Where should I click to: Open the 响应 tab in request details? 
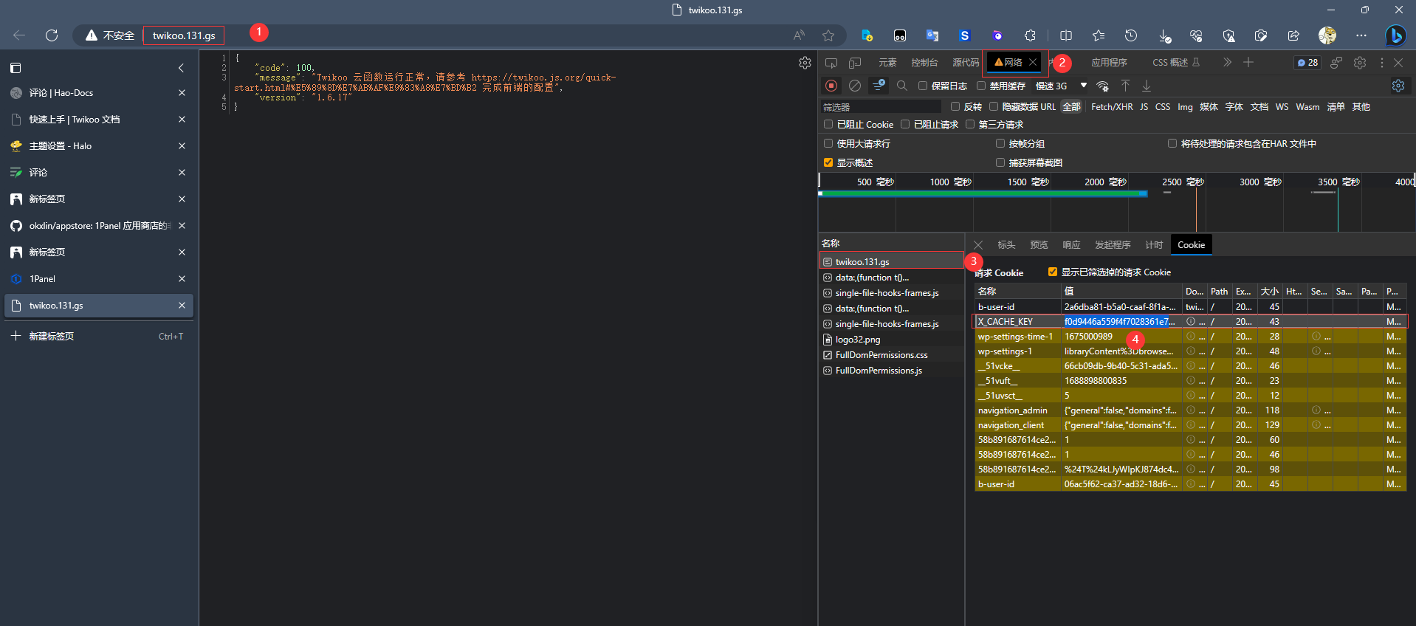tap(1071, 245)
